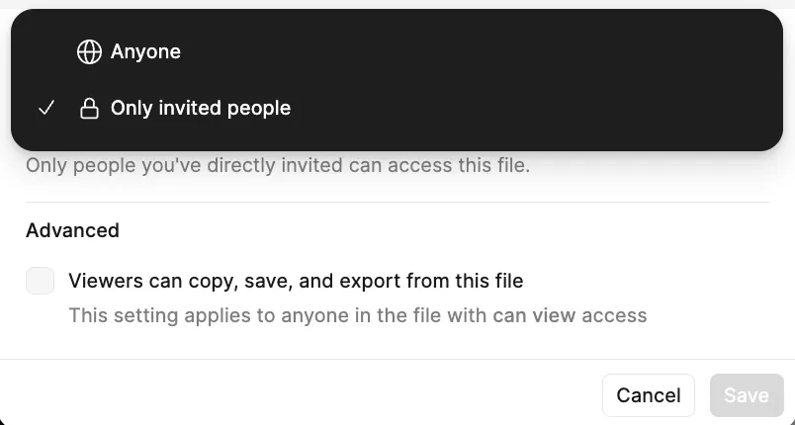The height and width of the screenshot is (425, 795).
Task: Click empty space right of Only invited people
Action: point(544,109)
